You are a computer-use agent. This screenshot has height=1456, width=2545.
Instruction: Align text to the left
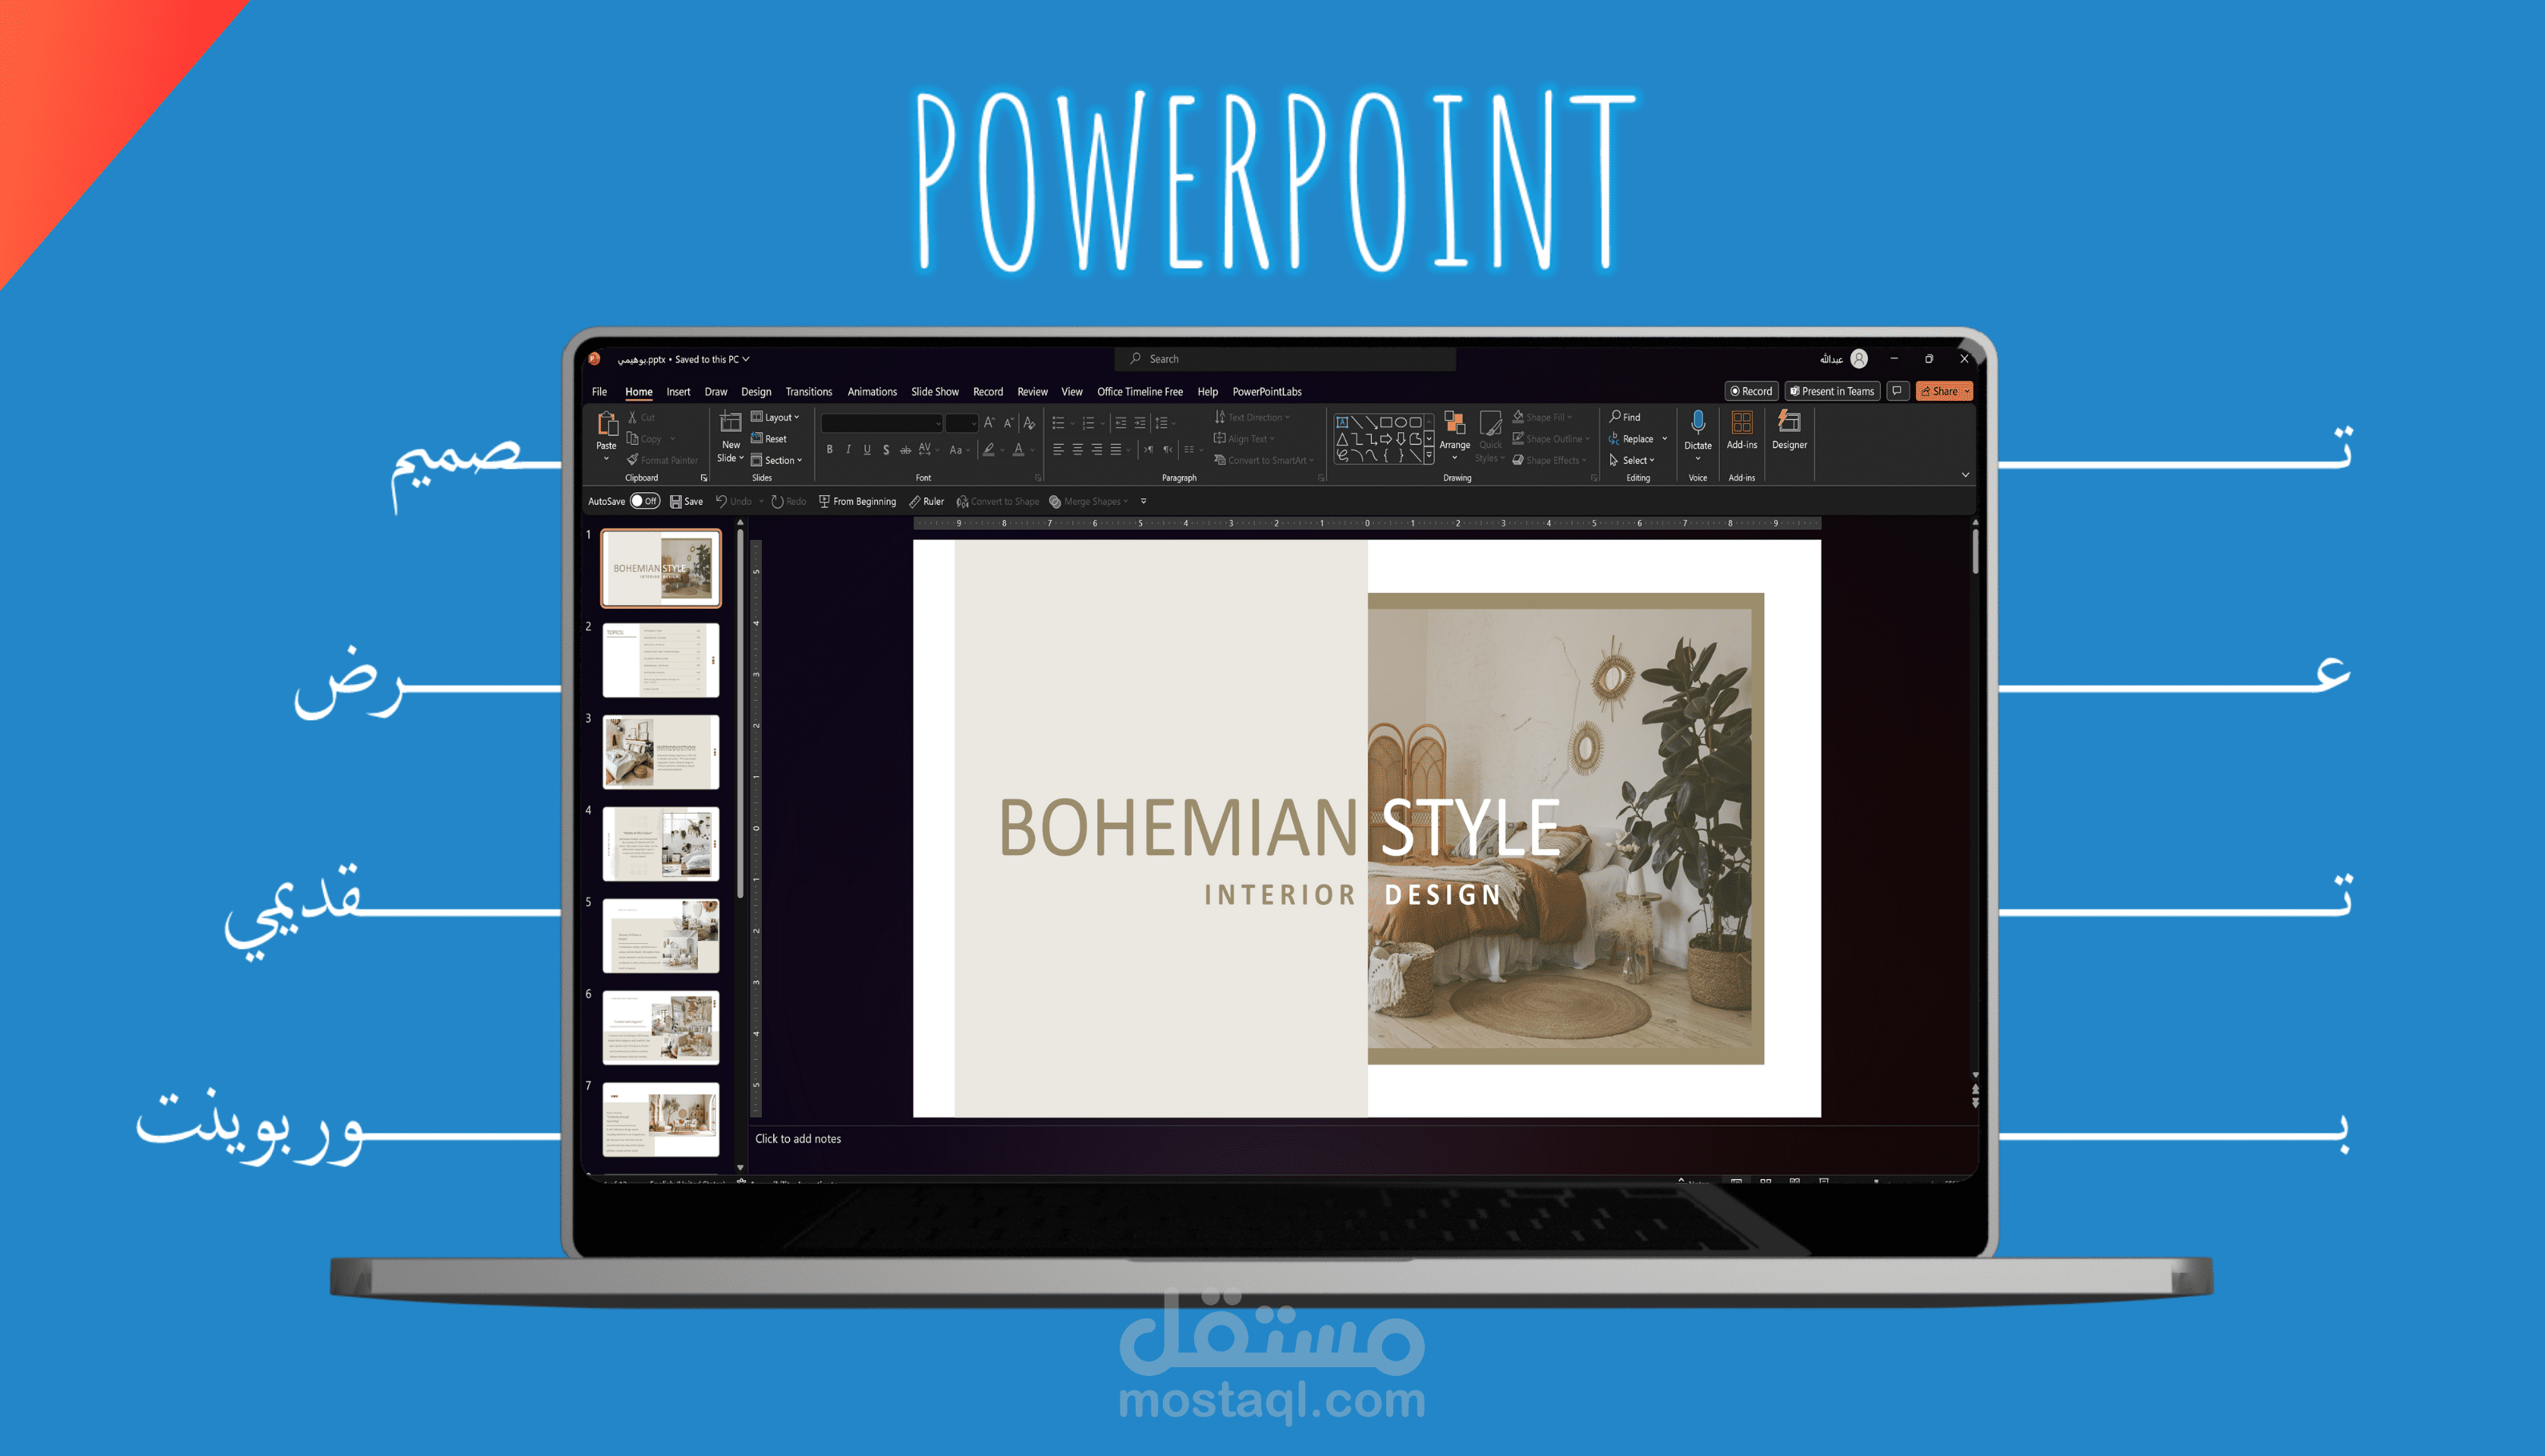pyautogui.click(x=1058, y=450)
